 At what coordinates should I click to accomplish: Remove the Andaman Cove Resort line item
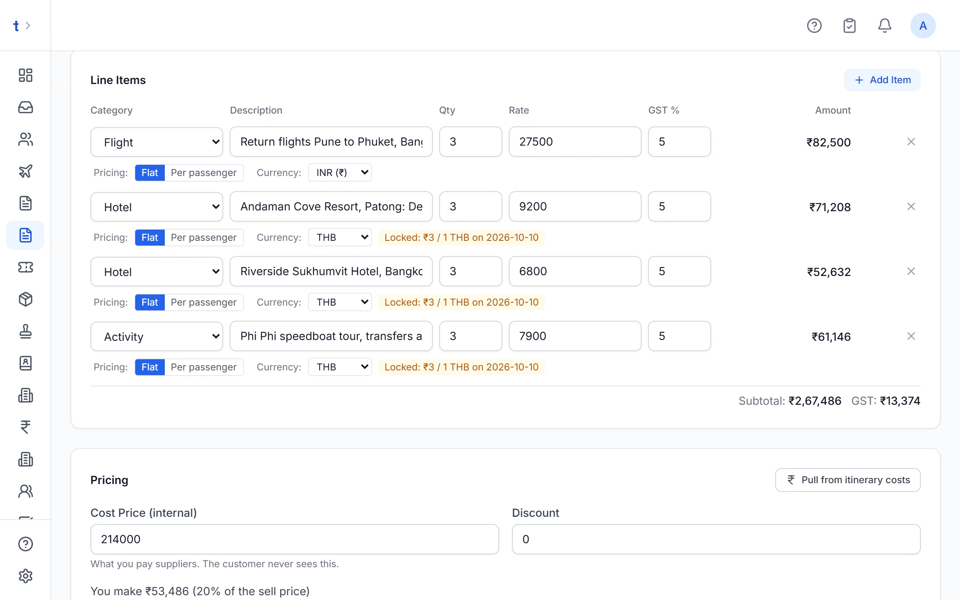(911, 206)
